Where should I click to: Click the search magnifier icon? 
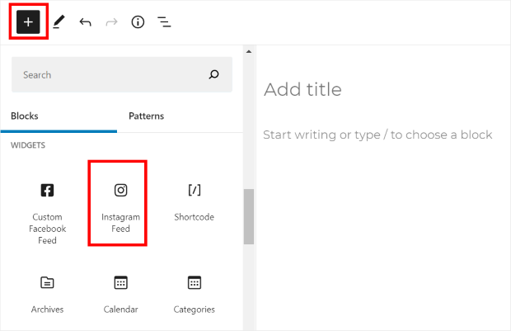pyautogui.click(x=214, y=75)
